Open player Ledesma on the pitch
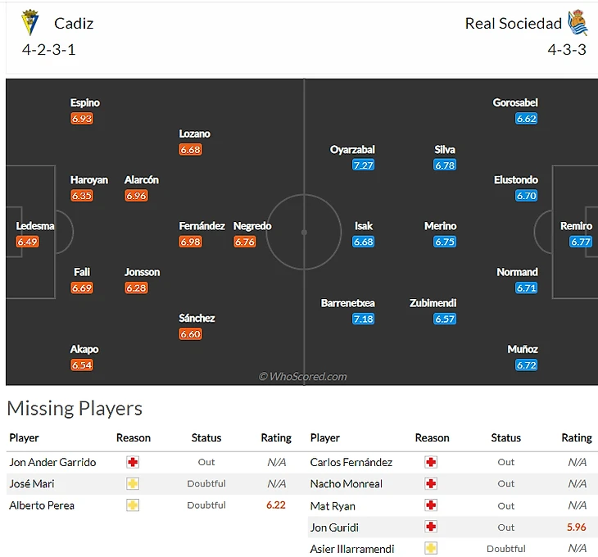Image resolution: width=598 pixels, height=557 pixels. pos(35,226)
